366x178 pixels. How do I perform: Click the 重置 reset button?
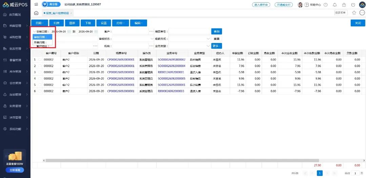pyautogui.click(x=217, y=39)
